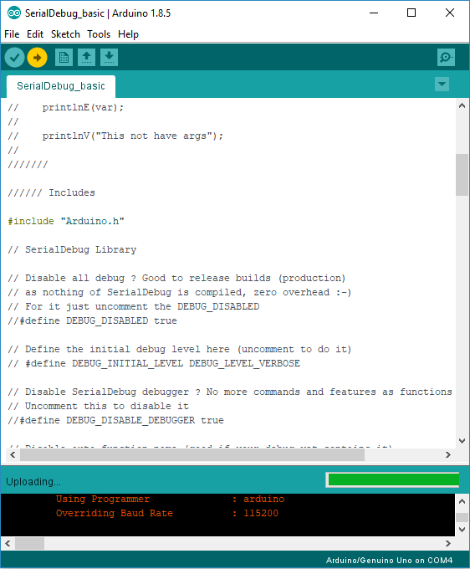Click the Upload arrow button
470x569 pixels.
coord(37,58)
